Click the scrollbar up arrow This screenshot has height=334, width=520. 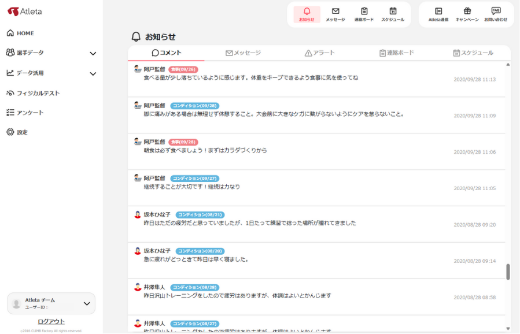(x=508, y=65)
